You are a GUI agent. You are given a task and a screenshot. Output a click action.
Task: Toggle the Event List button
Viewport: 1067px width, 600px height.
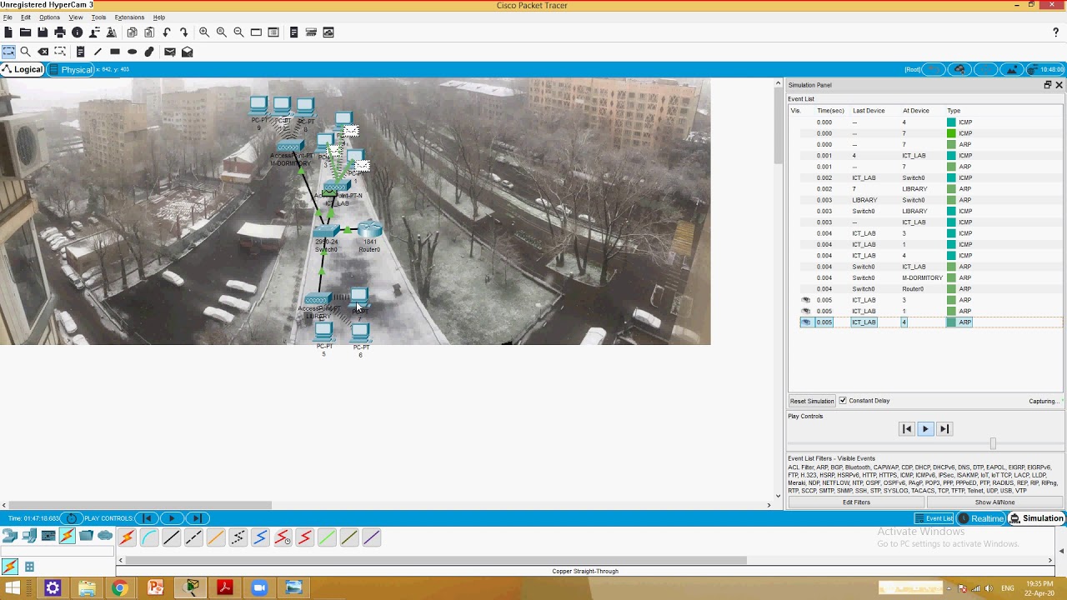click(x=934, y=518)
